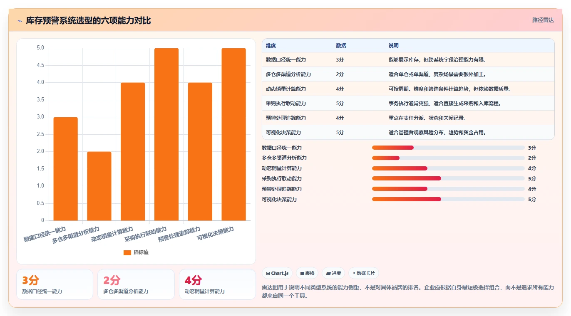Click the 可视化决策能力 progress bar showing 5分
The width and height of the screenshot is (571, 316).
coord(448,200)
